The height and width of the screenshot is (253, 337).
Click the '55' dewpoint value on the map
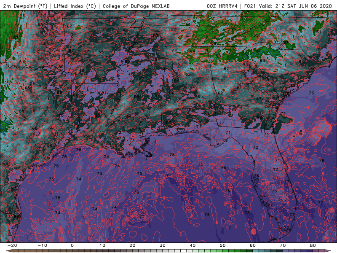(256, 35)
